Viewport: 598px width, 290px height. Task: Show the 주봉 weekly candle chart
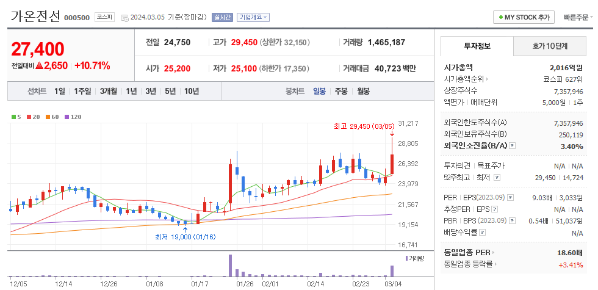(x=341, y=91)
